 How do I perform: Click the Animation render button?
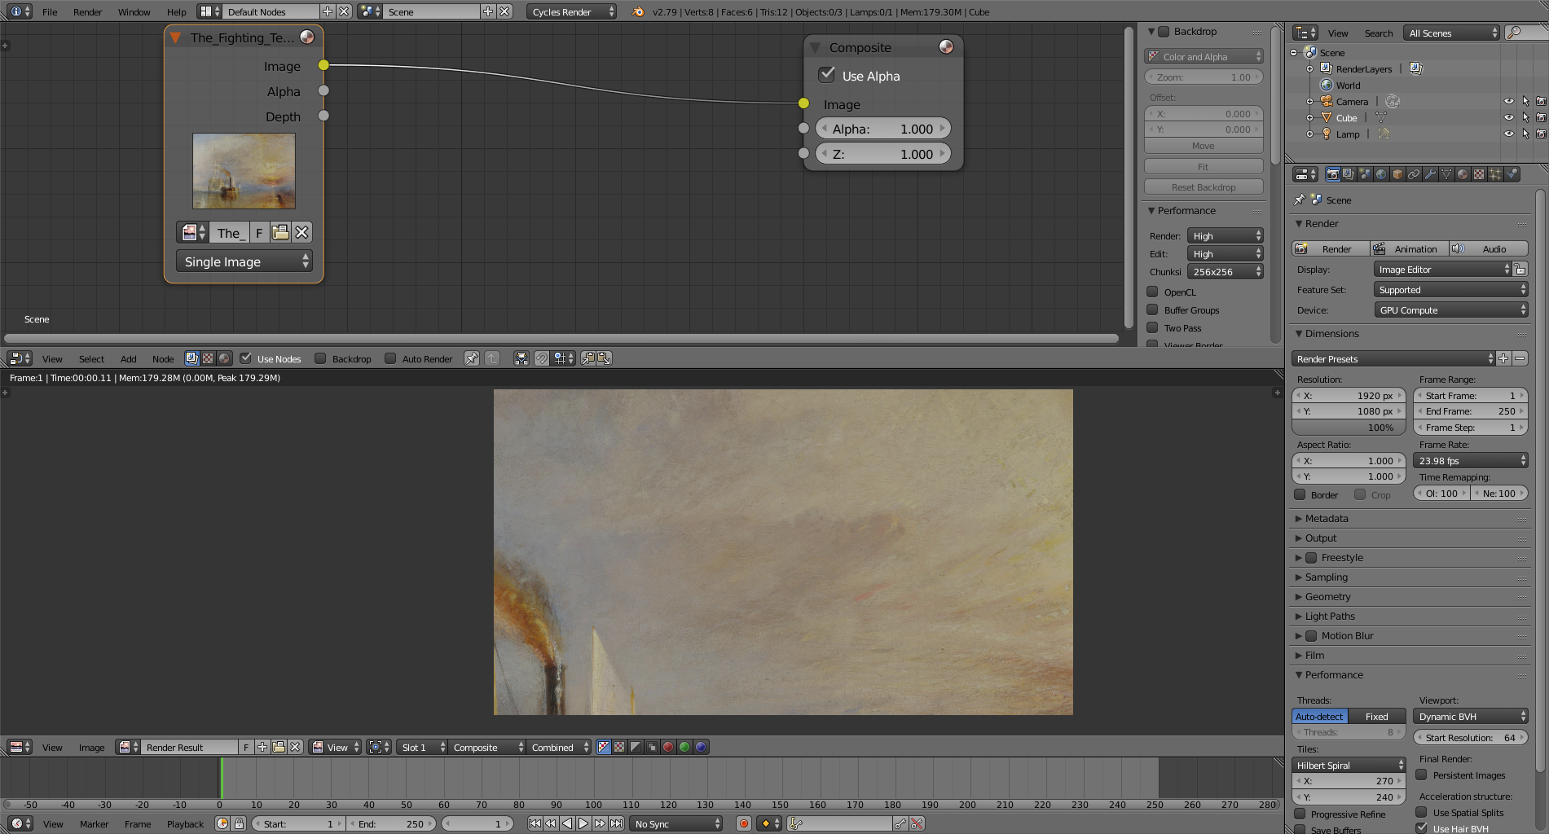point(1409,249)
